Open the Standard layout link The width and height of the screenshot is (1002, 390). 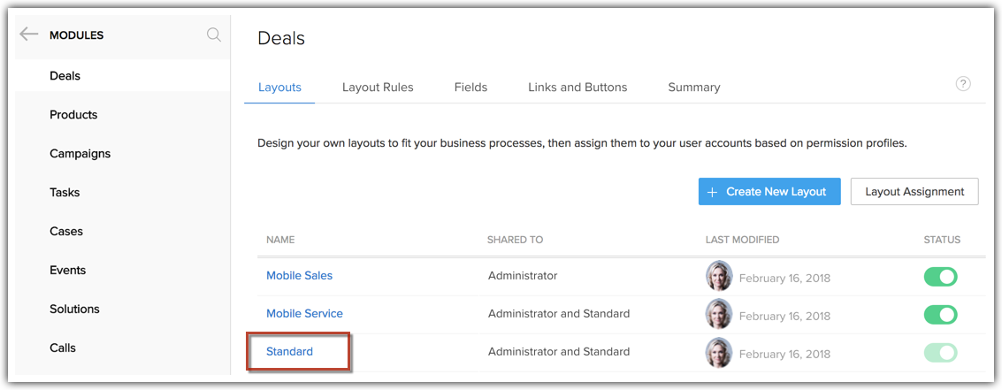click(x=290, y=351)
